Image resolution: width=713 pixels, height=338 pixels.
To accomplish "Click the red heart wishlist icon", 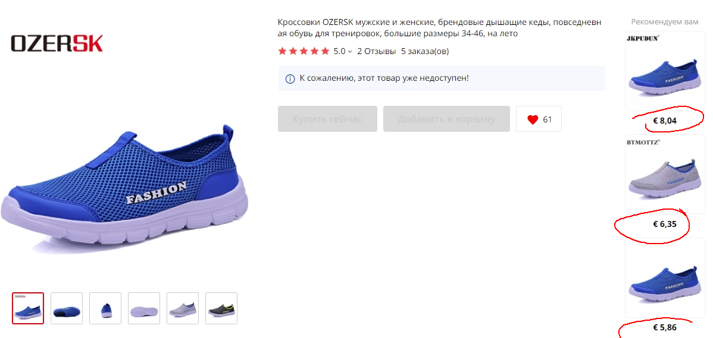I will tap(533, 119).
